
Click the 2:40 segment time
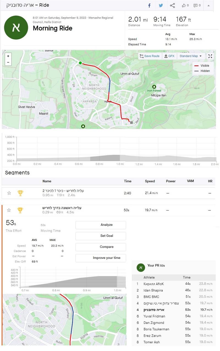pos(128,193)
